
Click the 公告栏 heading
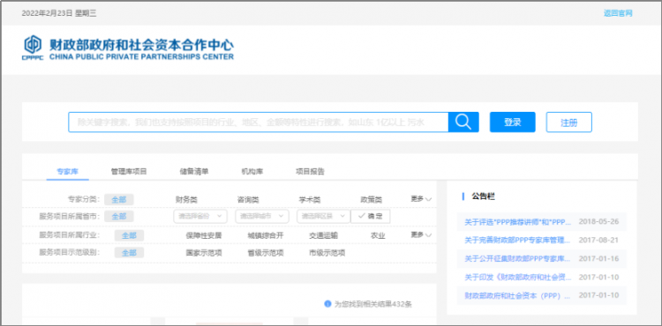[483, 196]
